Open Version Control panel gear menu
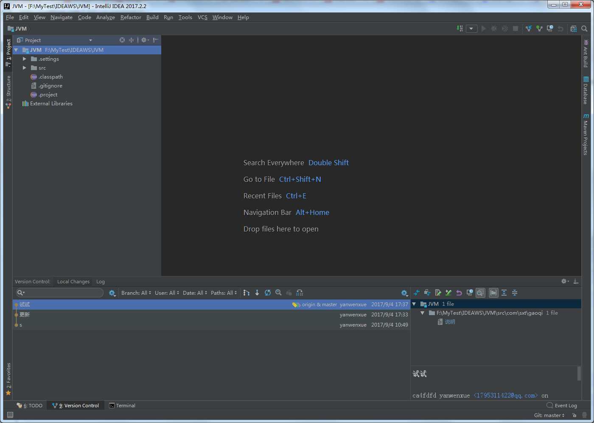This screenshot has height=423, width=594. (x=565, y=282)
